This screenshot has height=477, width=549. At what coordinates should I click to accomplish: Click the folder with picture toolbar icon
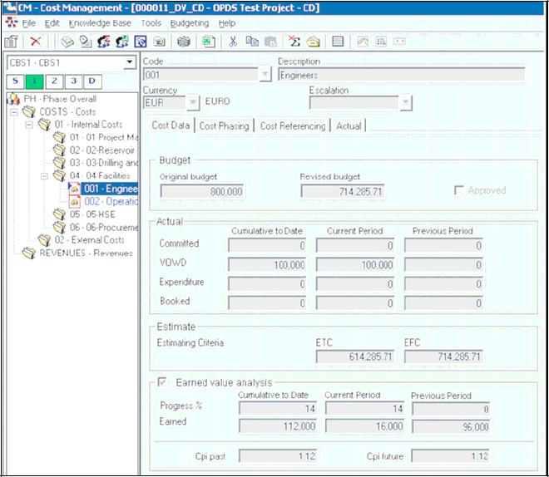point(160,42)
